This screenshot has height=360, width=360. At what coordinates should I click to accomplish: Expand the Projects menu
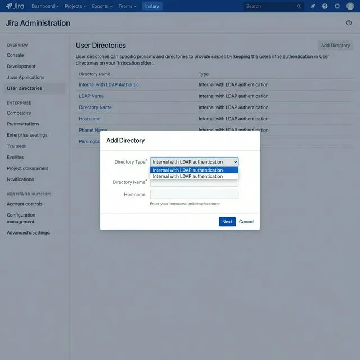click(75, 6)
